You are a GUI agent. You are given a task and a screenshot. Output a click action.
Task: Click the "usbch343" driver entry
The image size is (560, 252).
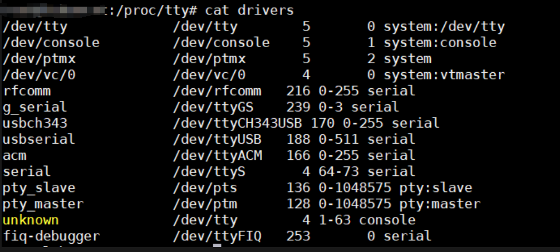[35, 123]
